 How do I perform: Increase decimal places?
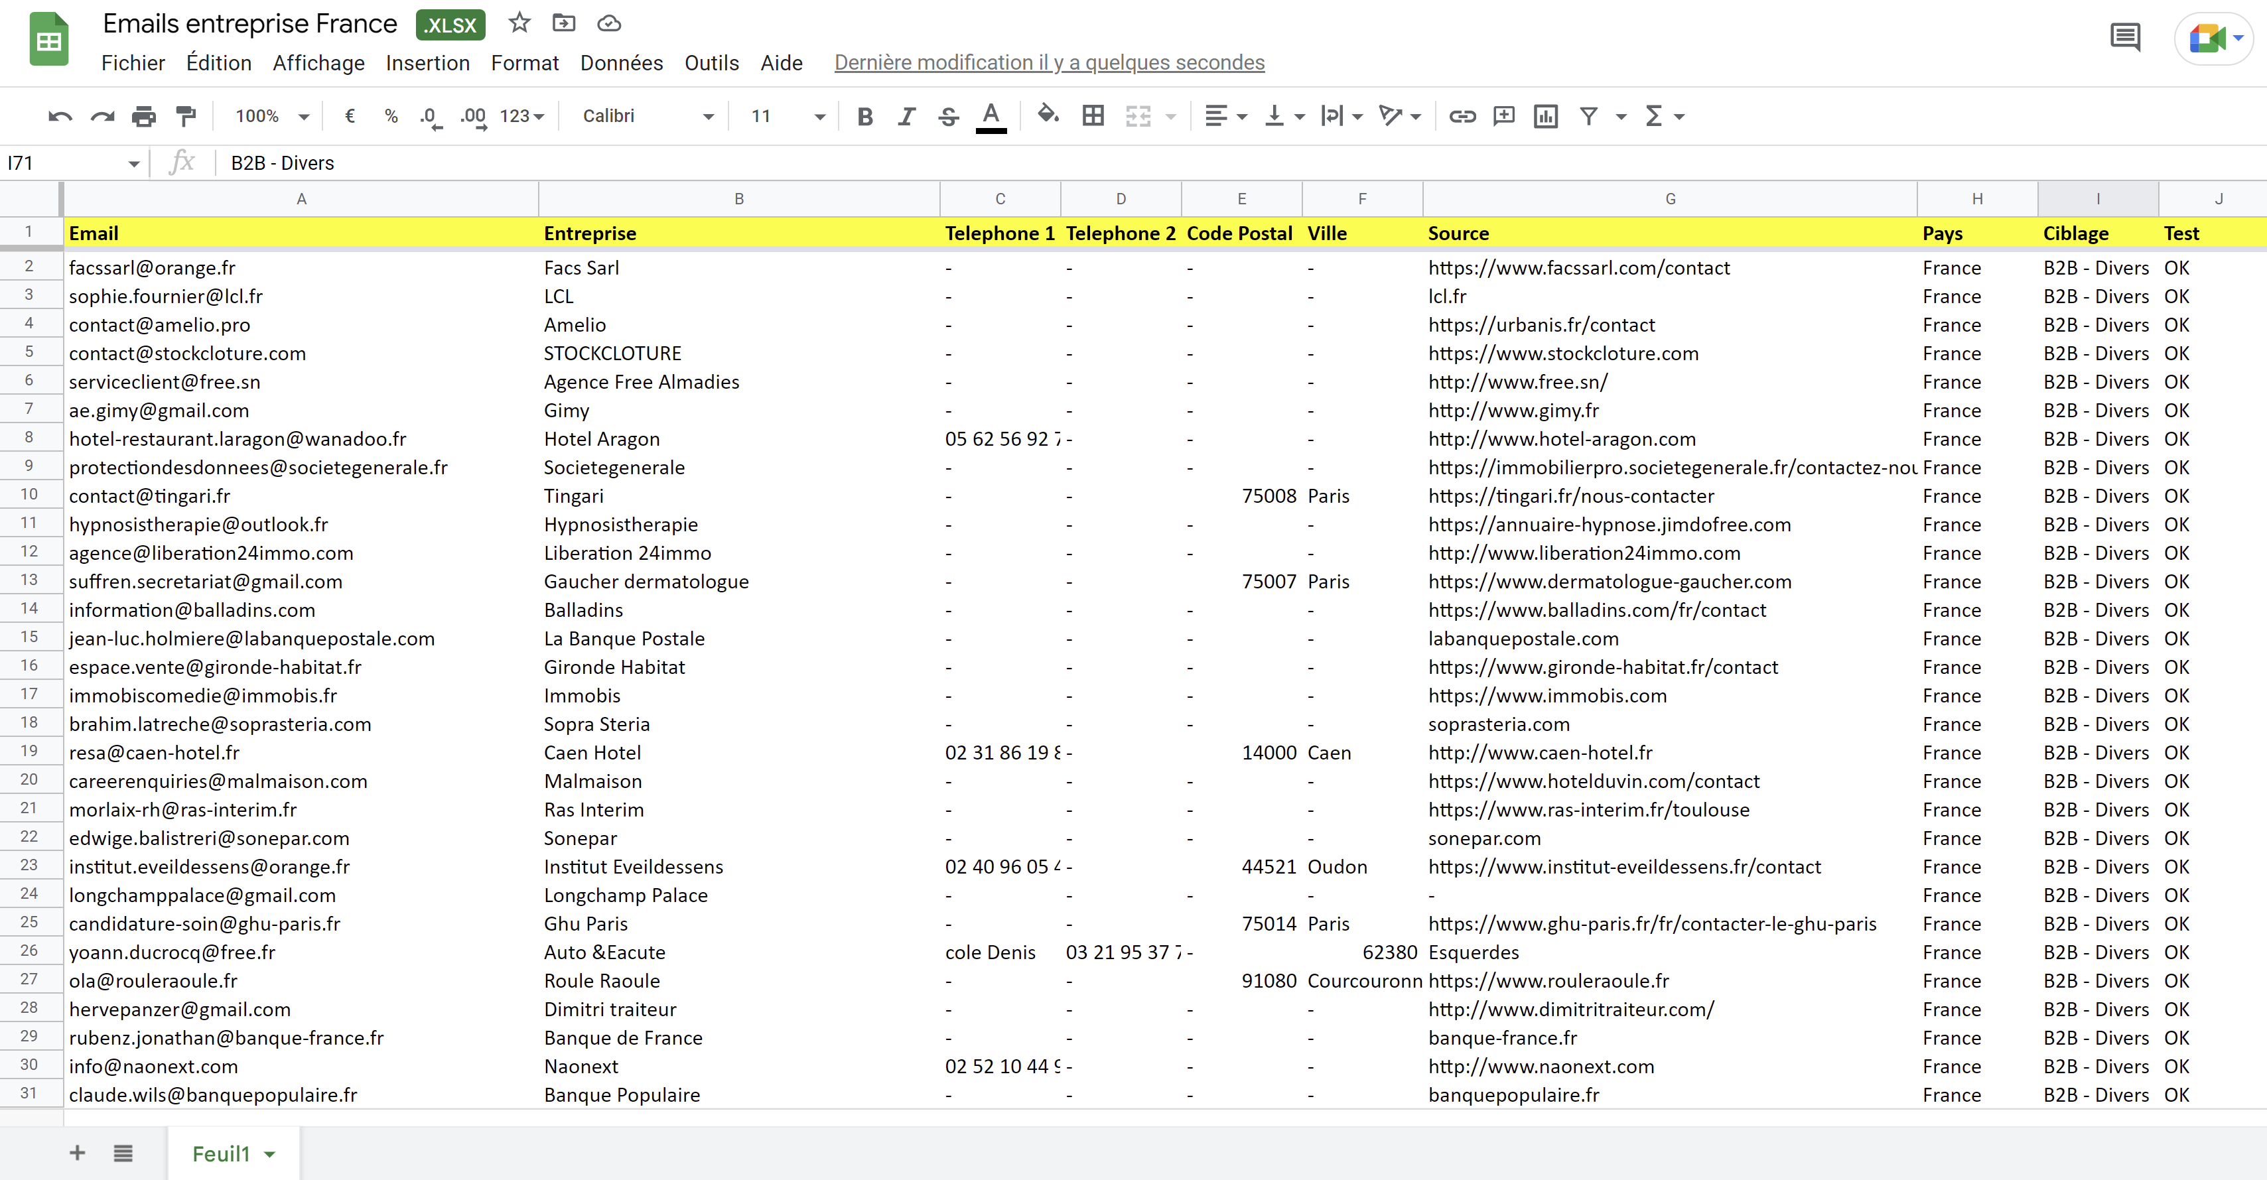pos(474,116)
